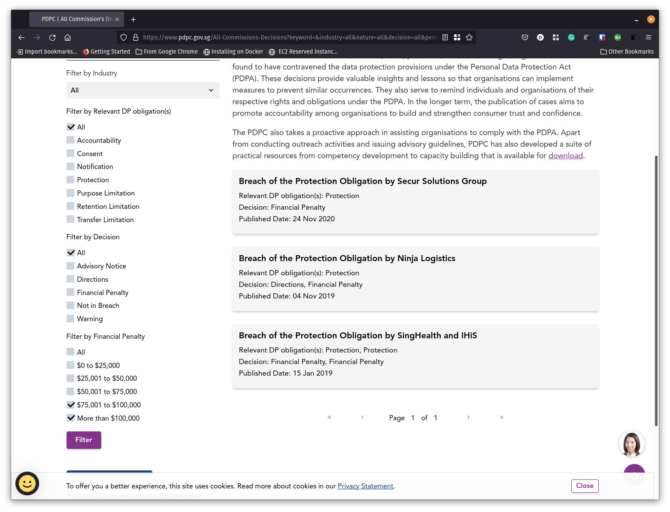Open the Import bookmarks entry
Screen dimensions: 670x512
47,51
